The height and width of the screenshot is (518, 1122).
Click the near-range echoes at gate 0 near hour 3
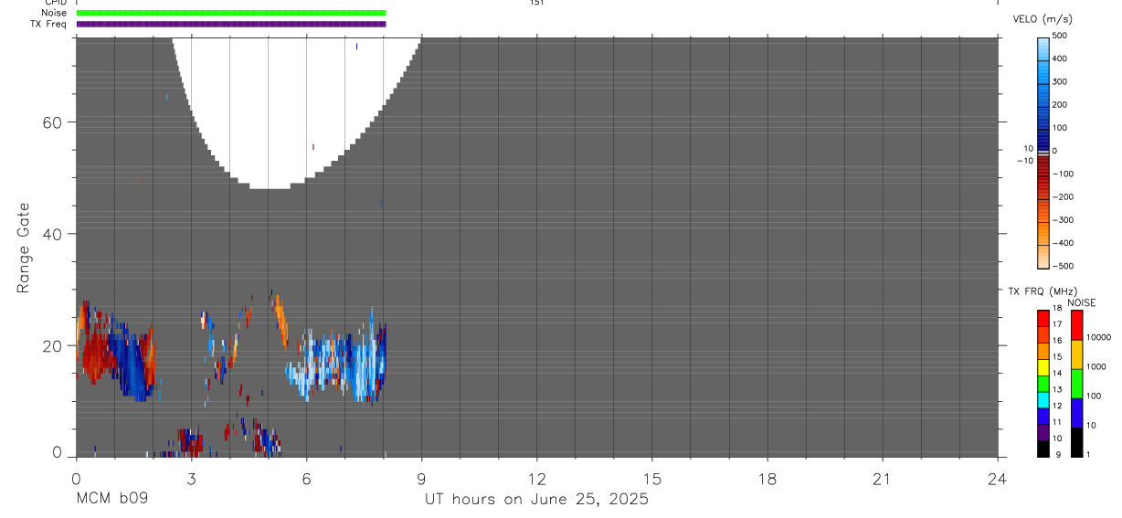click(x=190, y=442)
